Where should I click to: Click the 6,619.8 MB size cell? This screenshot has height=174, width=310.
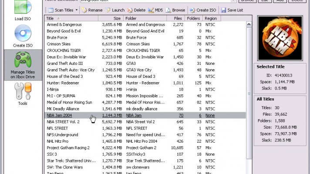[x=112, y=44]
